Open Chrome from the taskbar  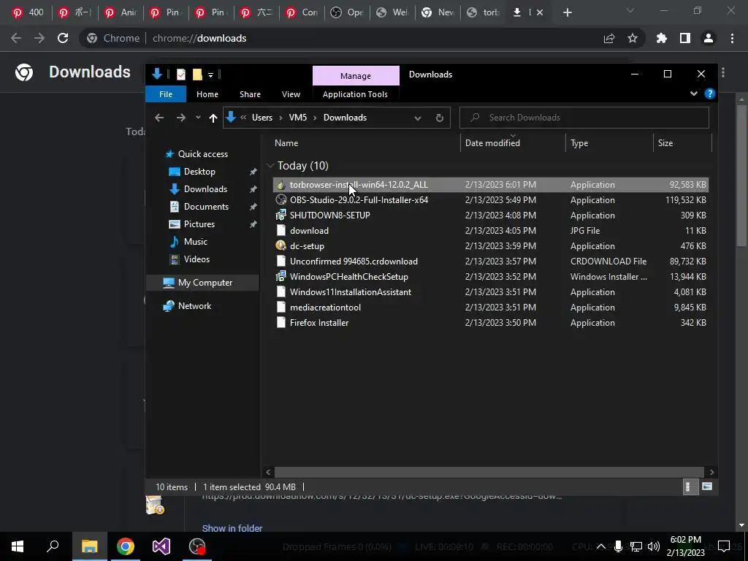126,546
